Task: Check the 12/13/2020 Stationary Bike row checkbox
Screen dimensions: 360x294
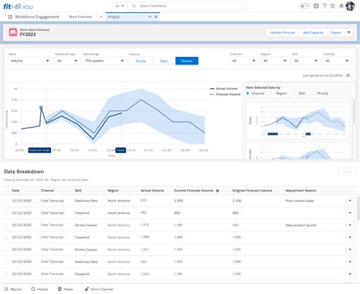Action: click(5, 201)
